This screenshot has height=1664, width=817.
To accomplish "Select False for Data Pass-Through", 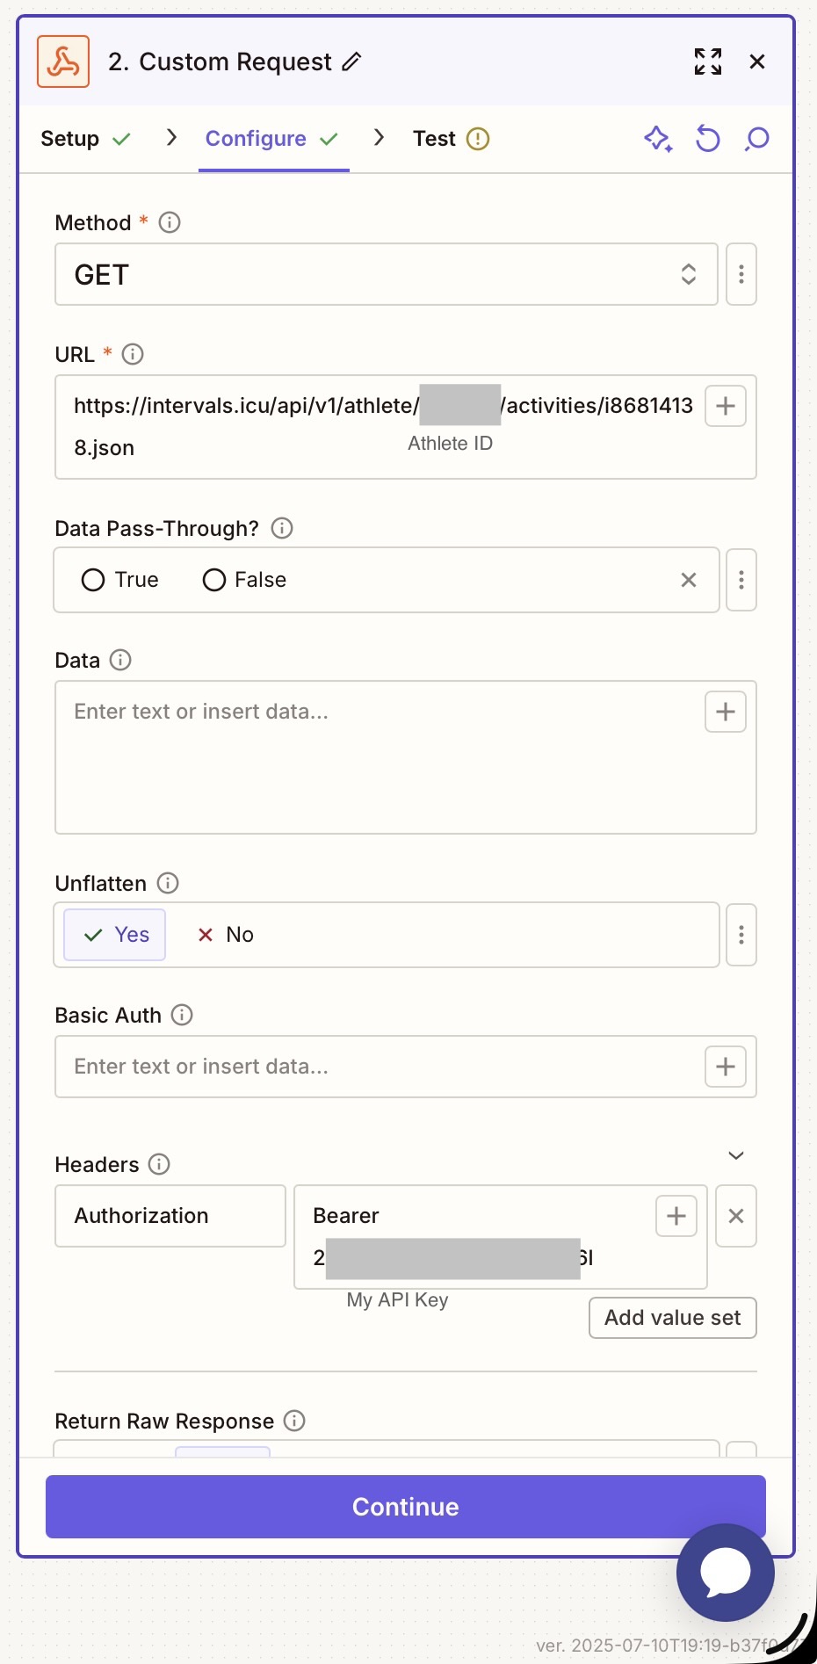I will (x=214, y=580).
